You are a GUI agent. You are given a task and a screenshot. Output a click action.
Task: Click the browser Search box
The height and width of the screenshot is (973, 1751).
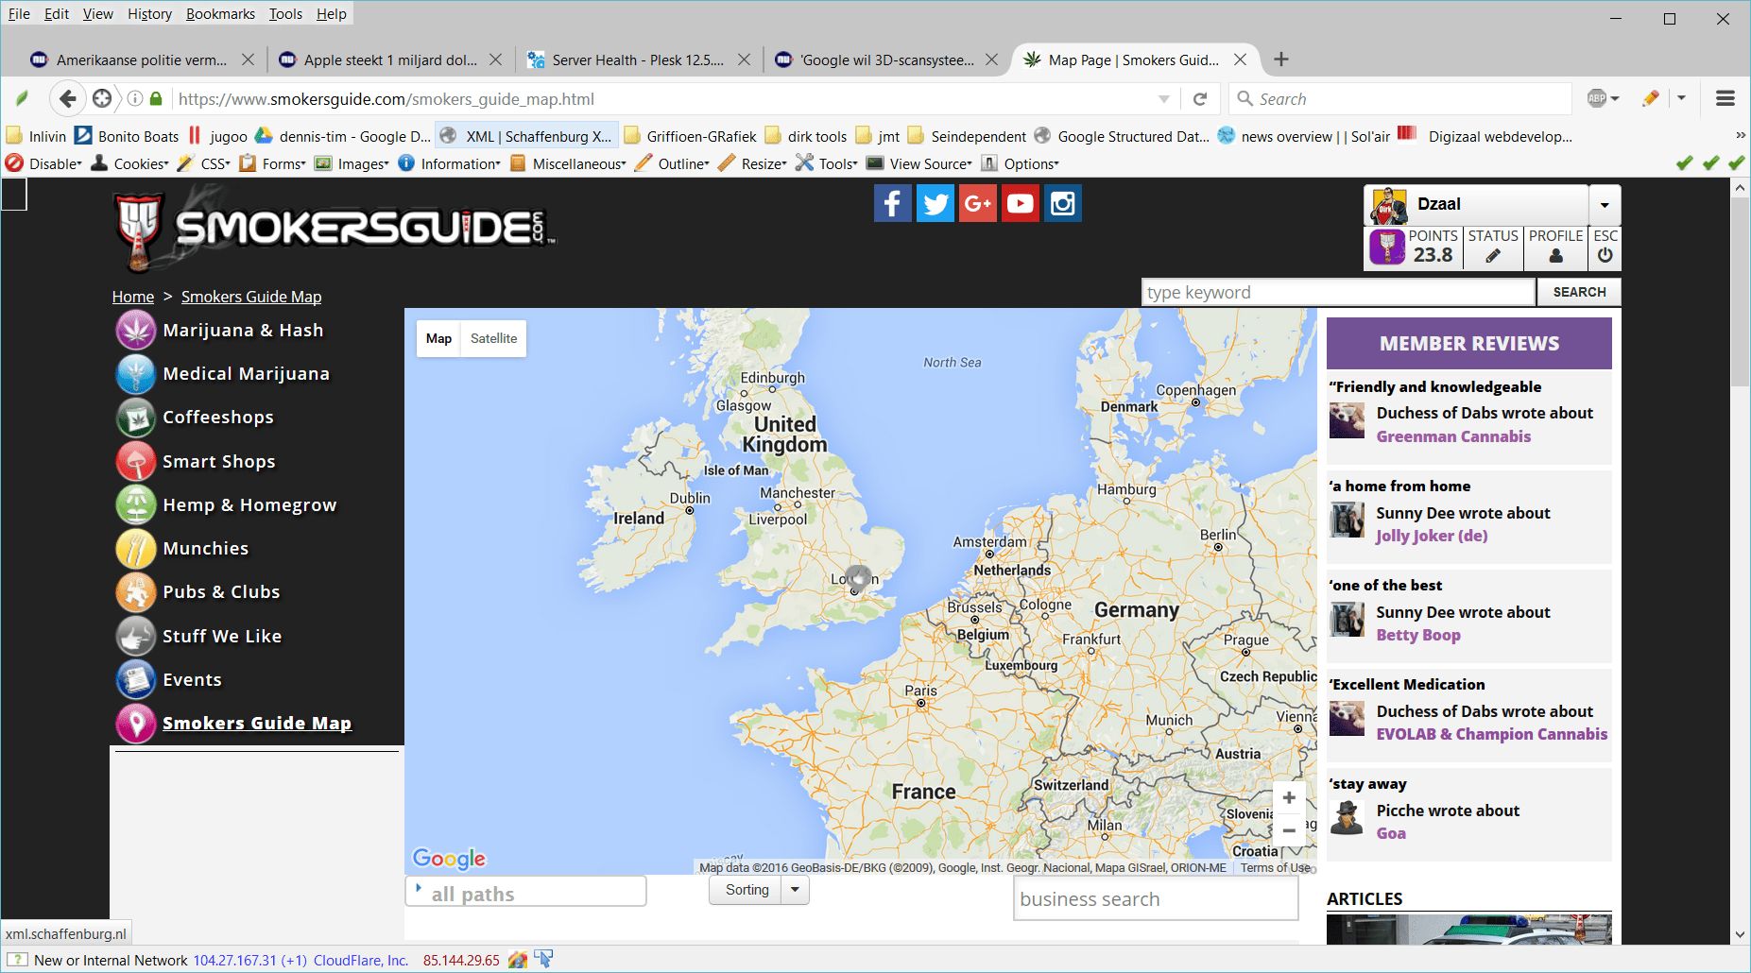[x=1400, y=98]
